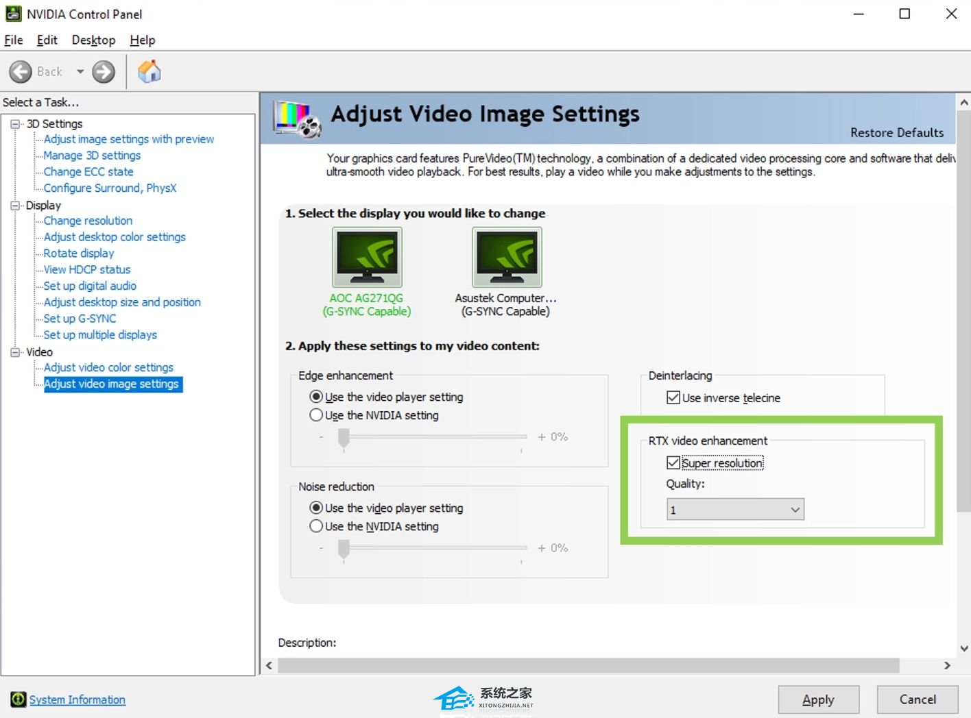971x718 pixels.
Task: Click the Cancel button
Action: coord(918,700)
